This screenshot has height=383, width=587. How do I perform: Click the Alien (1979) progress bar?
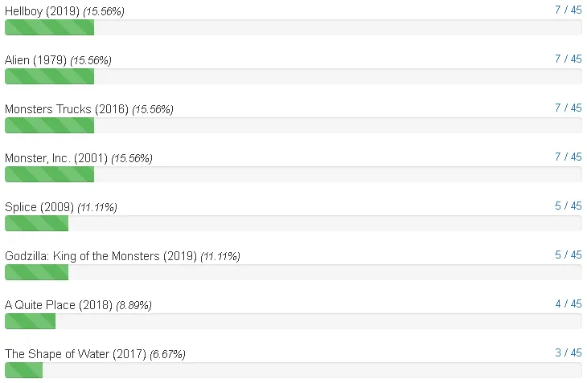[x=293, y=76]
